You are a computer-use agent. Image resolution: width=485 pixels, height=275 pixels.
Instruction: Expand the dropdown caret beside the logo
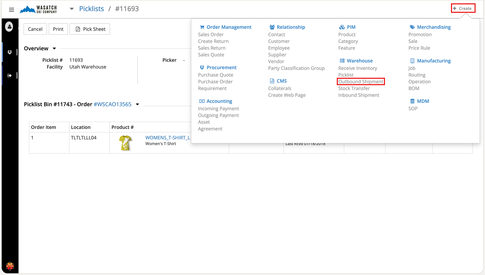(71, 9)
